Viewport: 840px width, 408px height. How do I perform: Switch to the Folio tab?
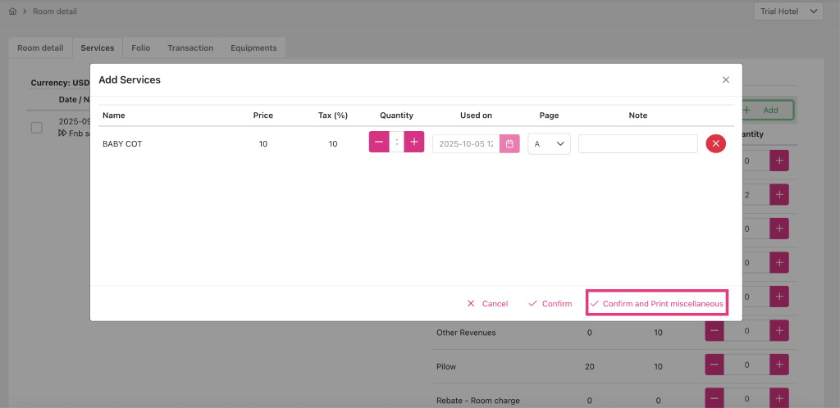pyautogui.click(x=141, y=48)
